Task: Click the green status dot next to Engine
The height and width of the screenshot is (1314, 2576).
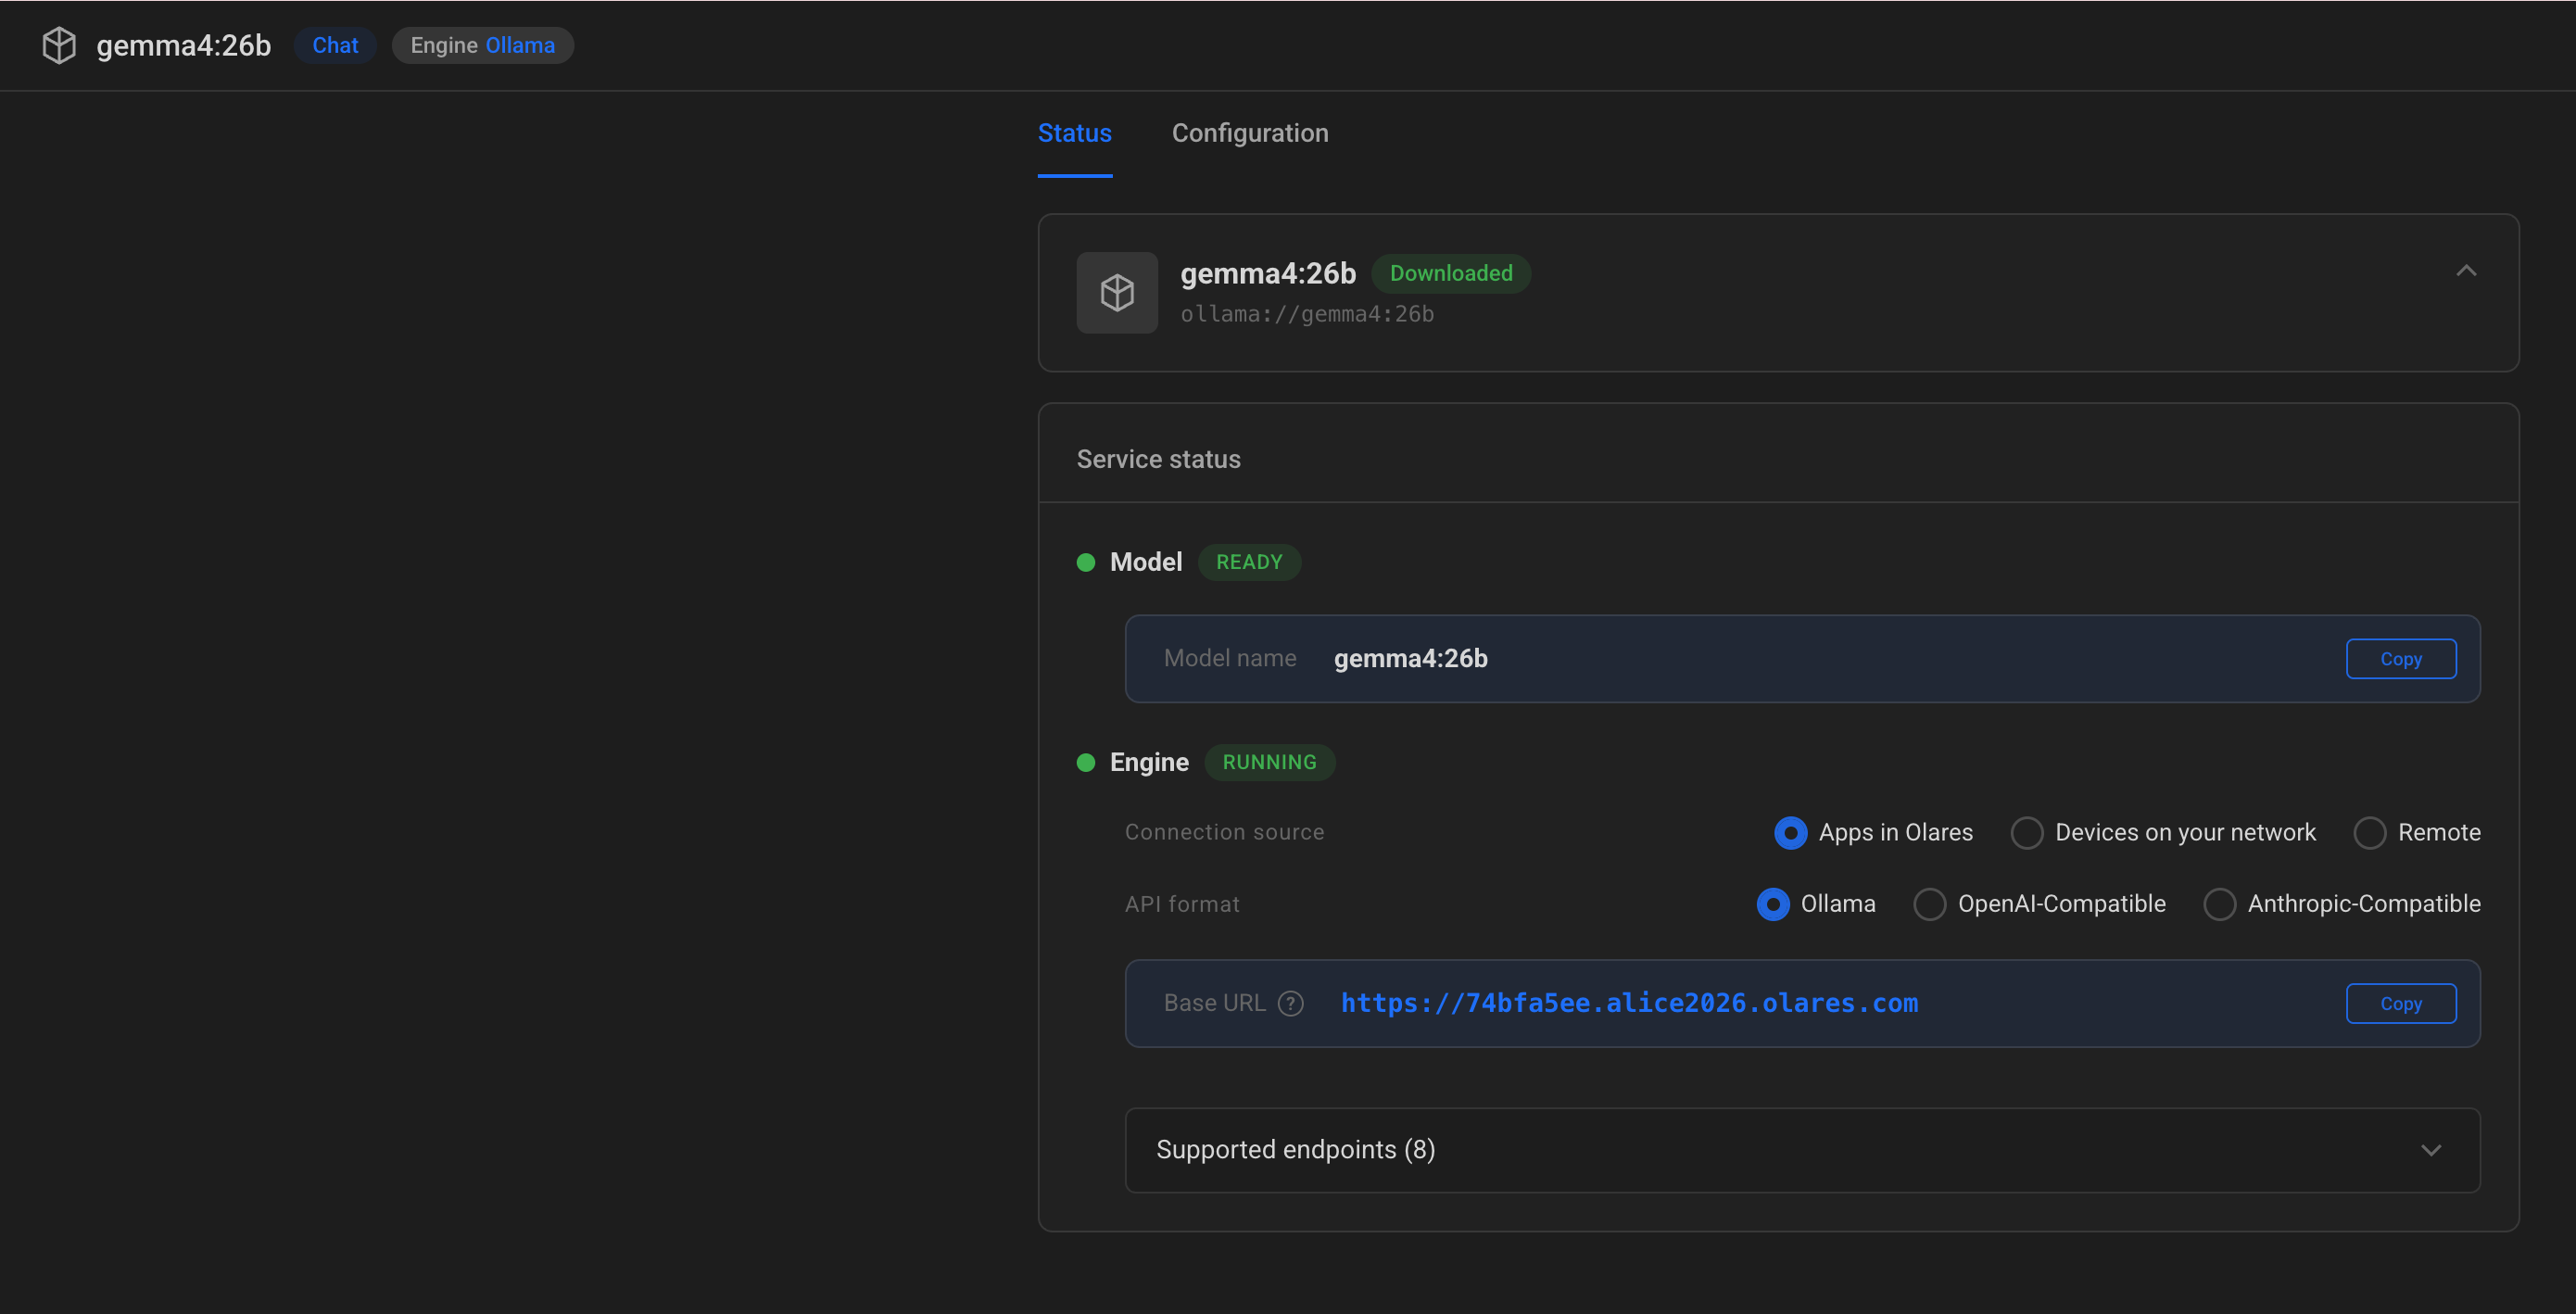Action: tap(1086, 762)
